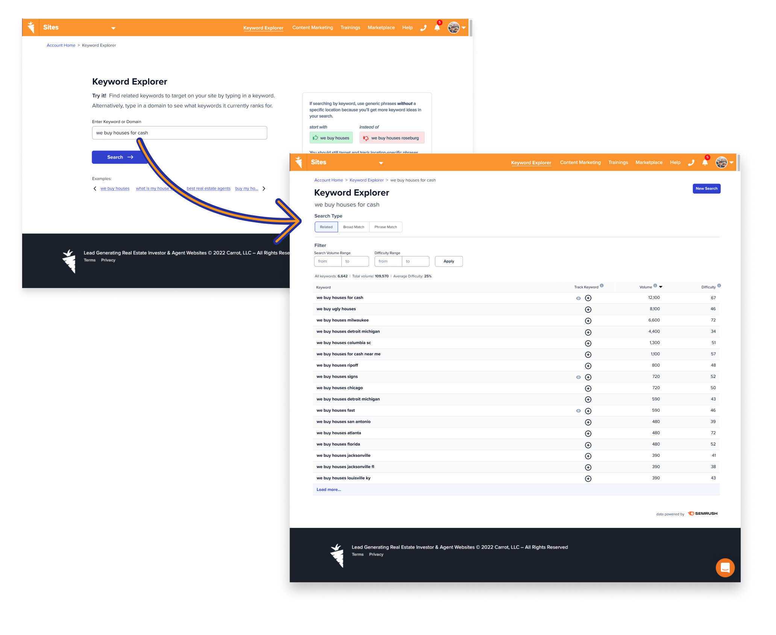Click the bell notifications icon in results window
The image size is (776, 635).
705,163
